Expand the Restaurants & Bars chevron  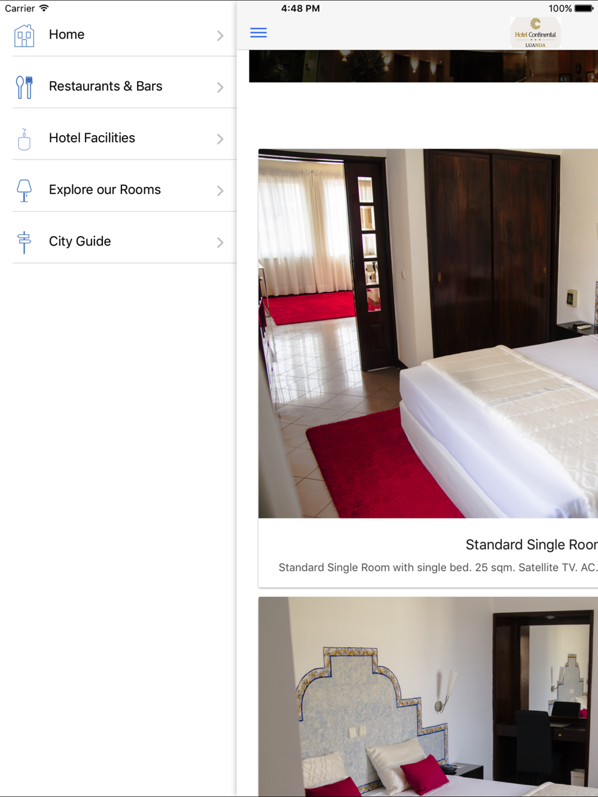coord(220,87)
